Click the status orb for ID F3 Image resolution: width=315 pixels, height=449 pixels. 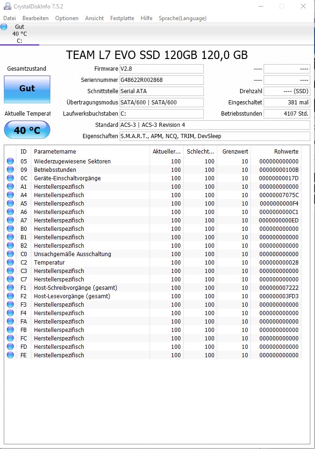(x=10, y=304)
